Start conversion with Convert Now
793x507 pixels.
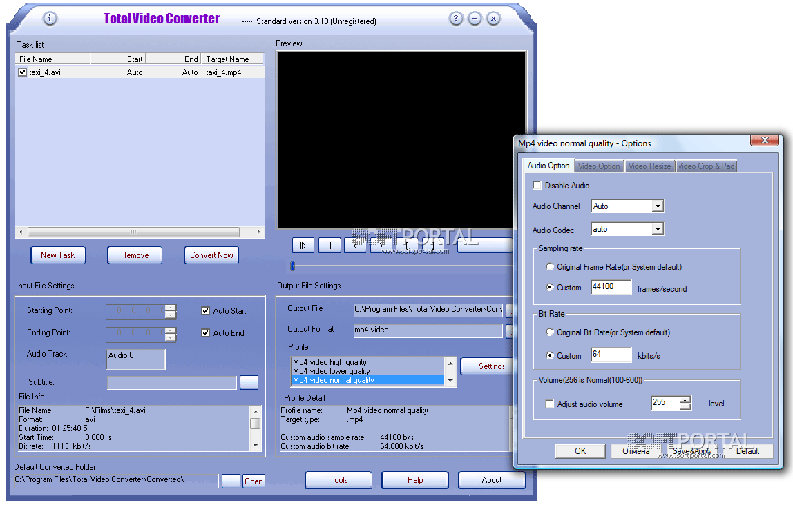coord(211,255)
